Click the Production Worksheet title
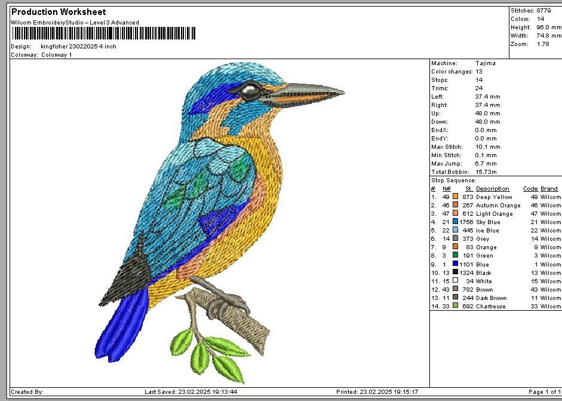 [x=59, y=12]
